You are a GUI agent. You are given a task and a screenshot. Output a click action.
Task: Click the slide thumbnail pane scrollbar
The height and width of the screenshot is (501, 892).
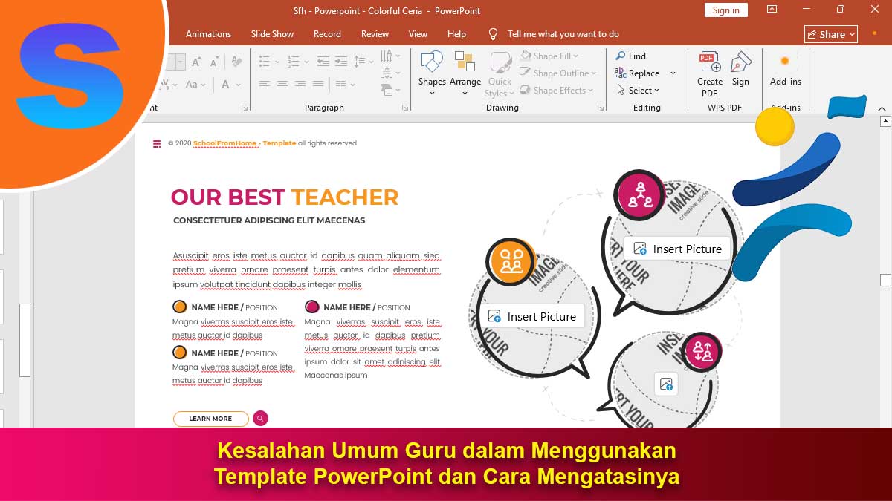pyautogui.click(x=25, y=341)
